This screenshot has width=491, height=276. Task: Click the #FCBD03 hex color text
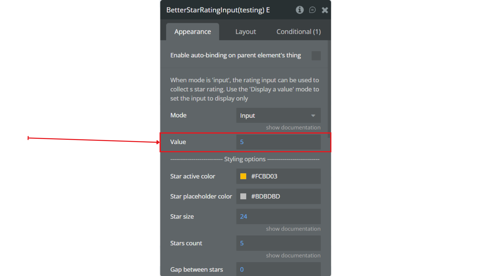(264, 176)
